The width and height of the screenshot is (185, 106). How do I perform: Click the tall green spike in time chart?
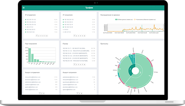tap(142, 28)
